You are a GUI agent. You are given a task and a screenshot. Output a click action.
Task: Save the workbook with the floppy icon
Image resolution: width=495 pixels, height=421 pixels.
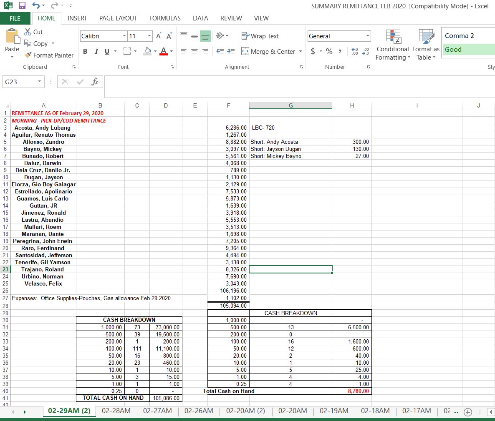pos(22,5)
